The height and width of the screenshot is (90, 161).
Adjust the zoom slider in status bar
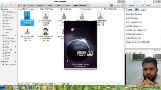118,84
